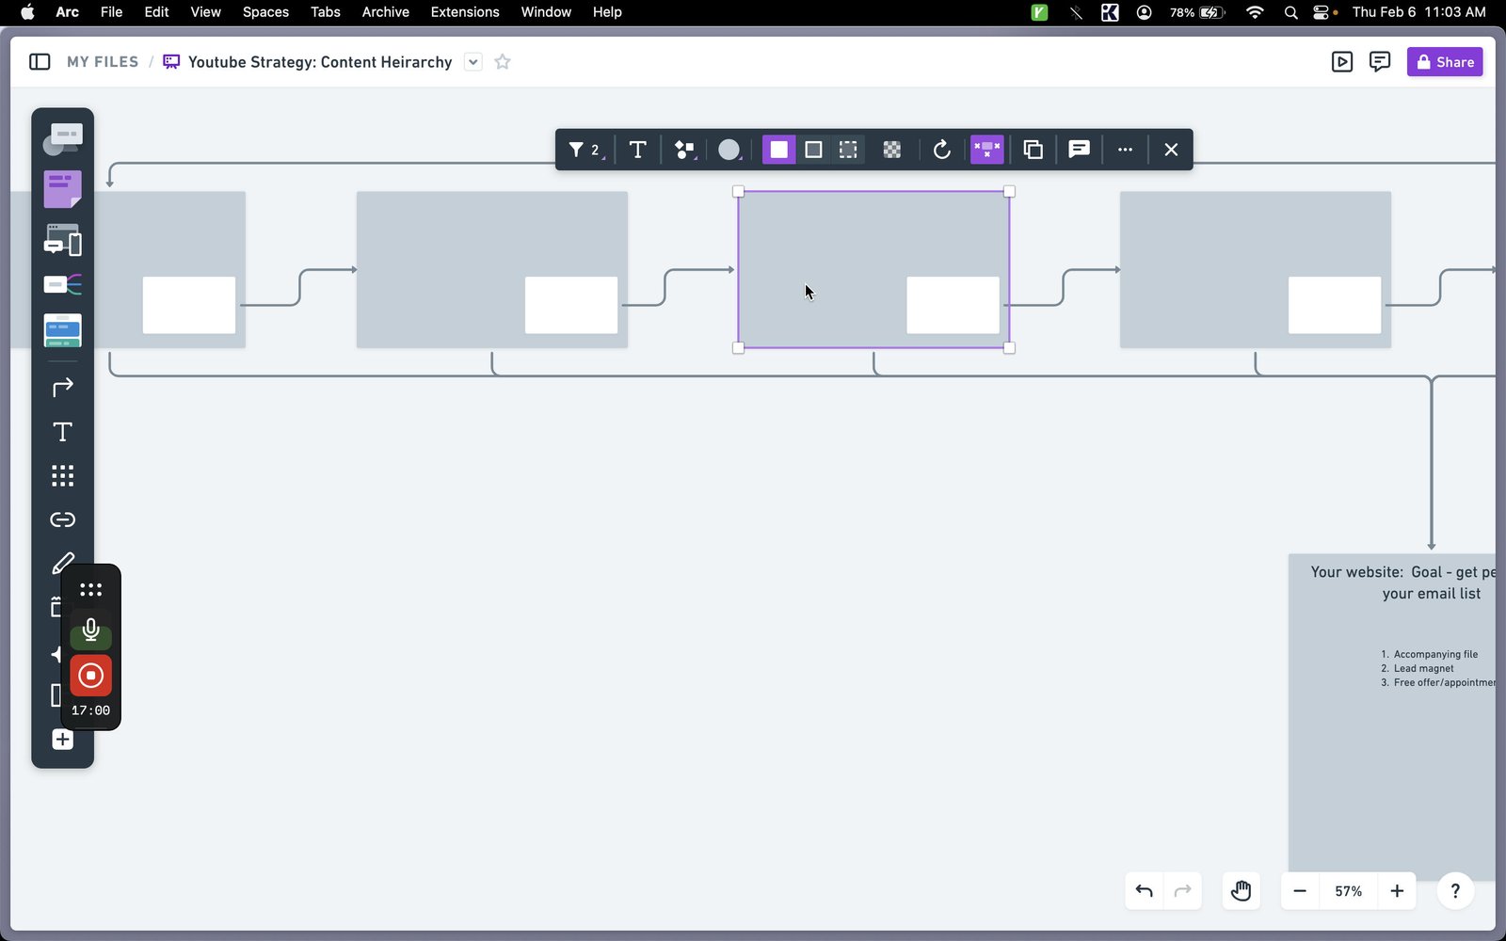Toggle the purple highlighted option in the floating toolbar
The image size is (1506, 941).
pyautogui.click(x=986, y=150)
